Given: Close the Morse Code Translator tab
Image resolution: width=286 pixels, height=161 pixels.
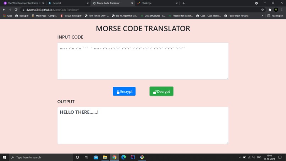Looking at the screenshot, I should (132, 3).
